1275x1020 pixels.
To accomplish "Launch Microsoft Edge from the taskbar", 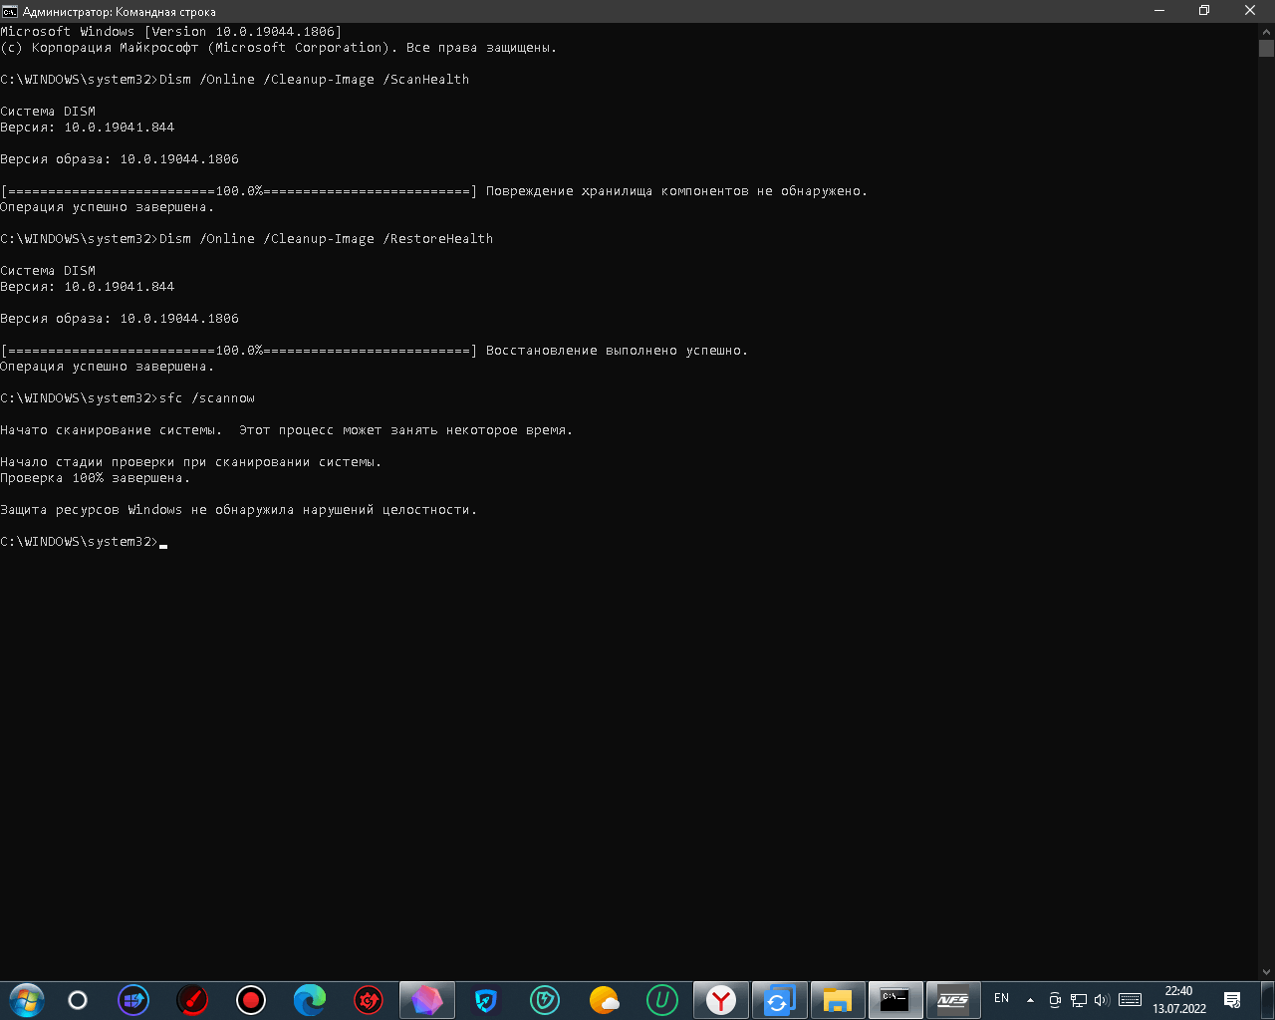I will coord(310,1000).
